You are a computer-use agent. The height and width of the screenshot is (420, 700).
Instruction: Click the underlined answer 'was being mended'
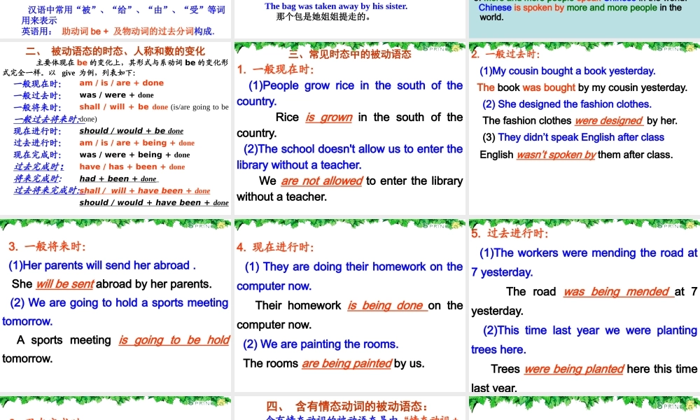point(618,291)
